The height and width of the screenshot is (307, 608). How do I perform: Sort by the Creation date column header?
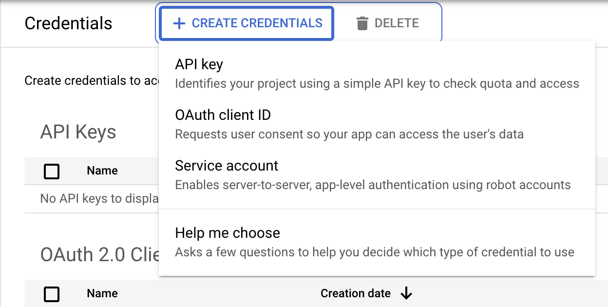coord(356,293)
